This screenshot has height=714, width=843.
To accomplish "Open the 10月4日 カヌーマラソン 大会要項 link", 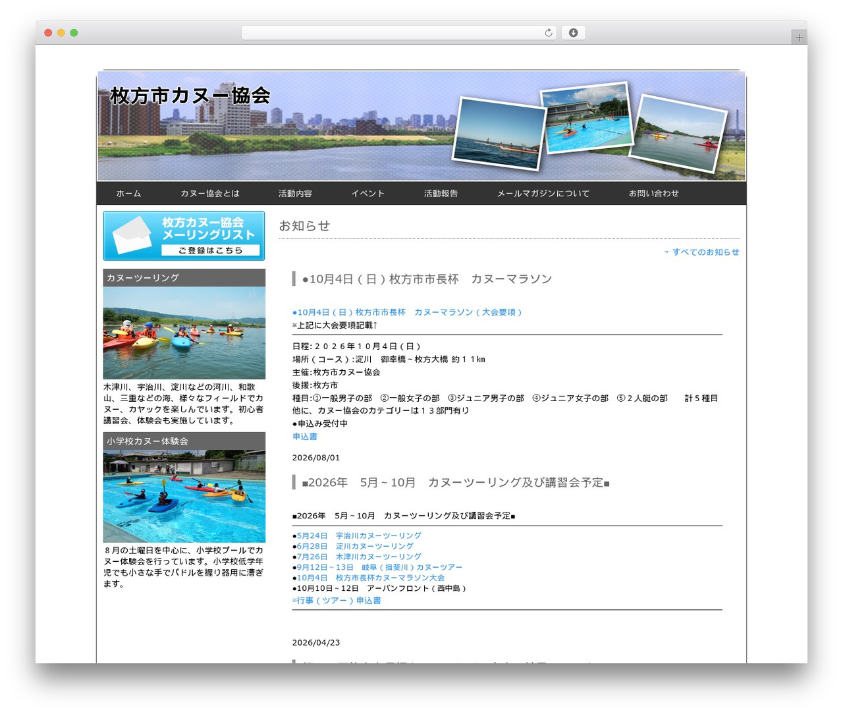I will click(407, 312).
